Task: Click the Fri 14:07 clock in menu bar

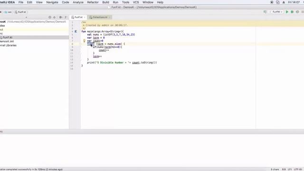Action: pyautogui.click(x=294, y=2)
